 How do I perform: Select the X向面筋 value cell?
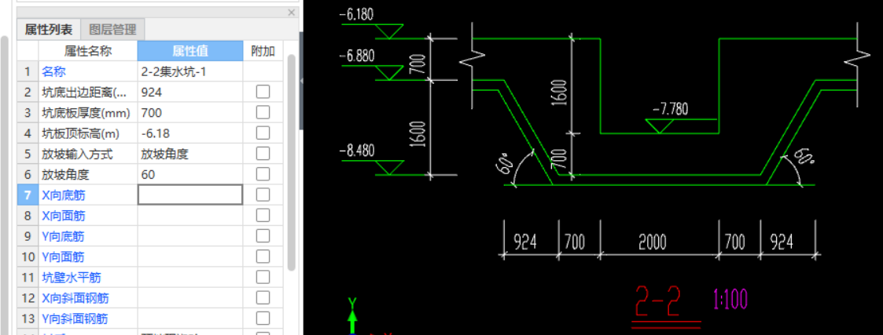tap(190, 215)
